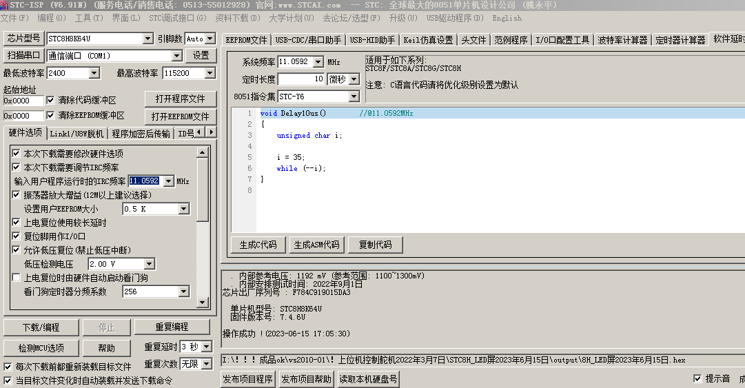745x388 pixels.
Task: Open 8051指令集 STC-Y6 dropdown
Action: click(x=354, y=96)
